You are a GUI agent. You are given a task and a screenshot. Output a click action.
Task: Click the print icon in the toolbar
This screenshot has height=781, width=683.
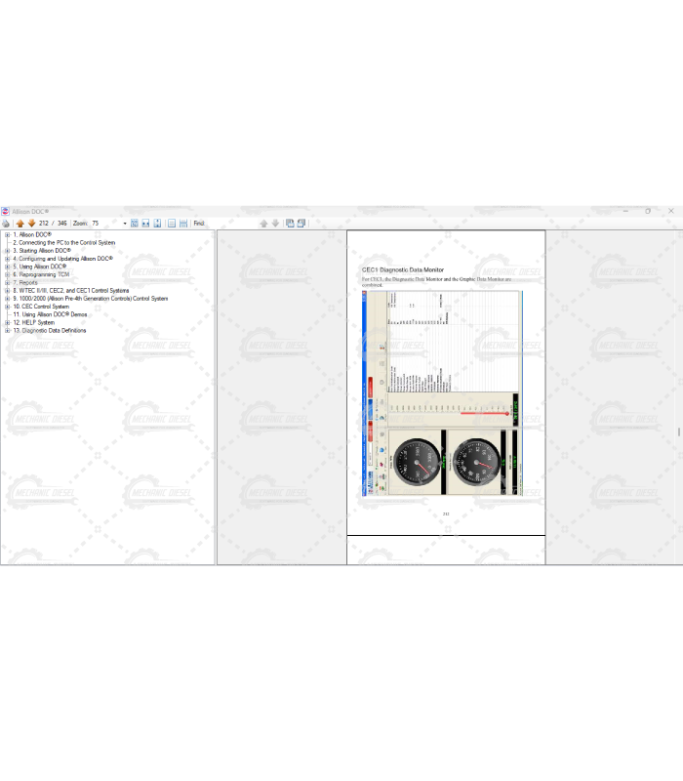point(6,224)
